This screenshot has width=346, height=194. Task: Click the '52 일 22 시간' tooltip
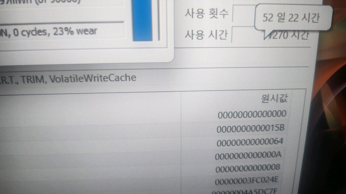click(x=293, y=17)
